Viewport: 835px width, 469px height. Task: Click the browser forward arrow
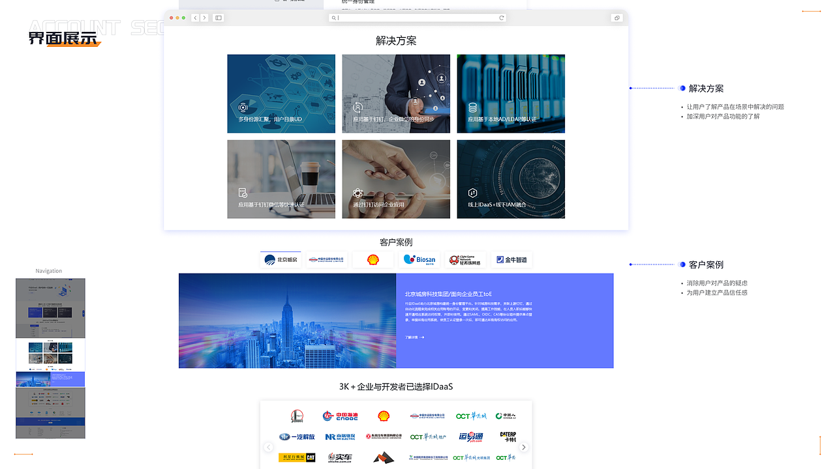204,18
